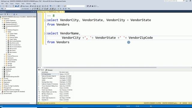Open the Tools menu

(x=23, y=4)
